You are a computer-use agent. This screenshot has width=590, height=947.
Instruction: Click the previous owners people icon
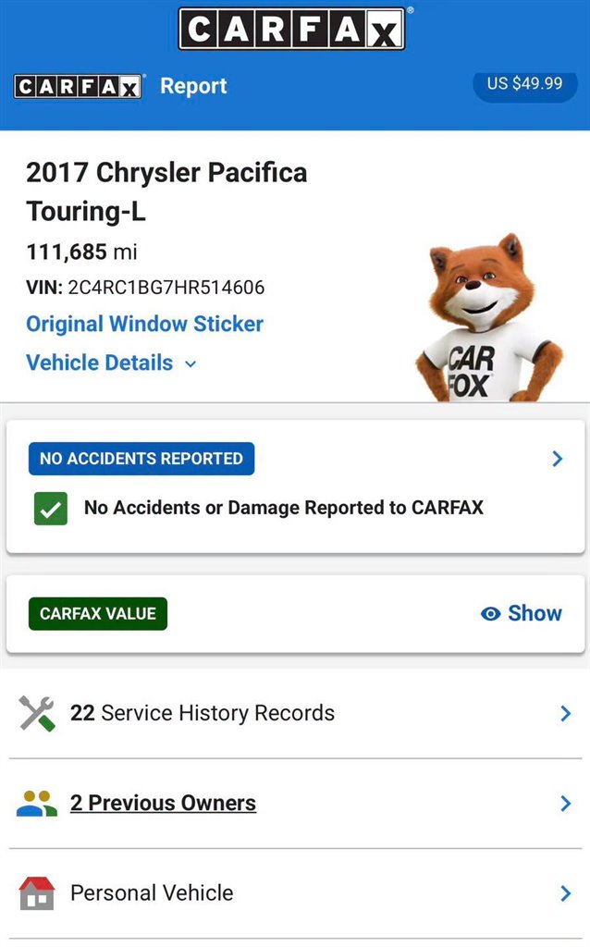(37, 804)
